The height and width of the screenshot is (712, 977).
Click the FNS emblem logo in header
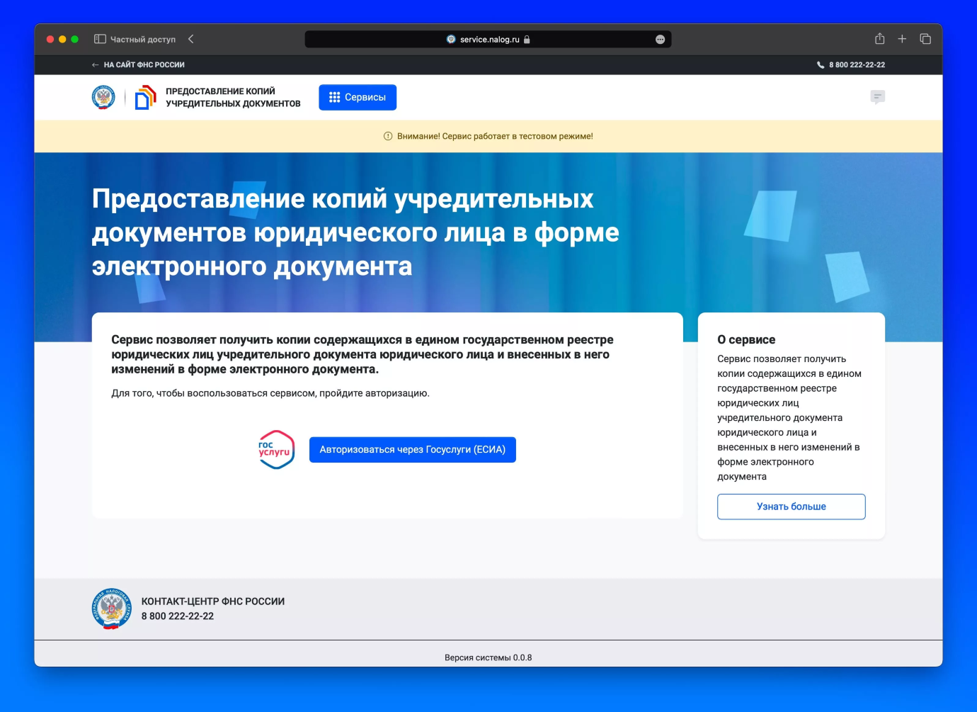click(x=103, y=97)
